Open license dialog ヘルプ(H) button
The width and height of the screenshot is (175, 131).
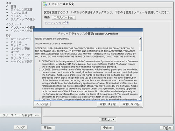tap(42, 104)
